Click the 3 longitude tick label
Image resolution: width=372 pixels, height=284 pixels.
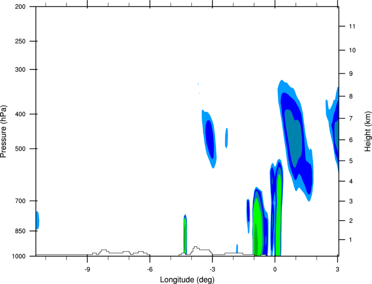tap(337, 269)
